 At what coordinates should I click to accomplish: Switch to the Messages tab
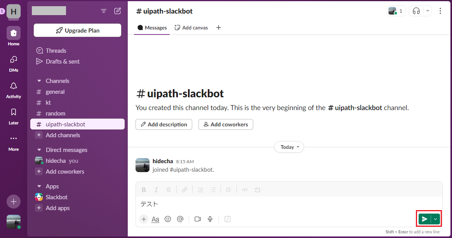click(x=152, y=28)
